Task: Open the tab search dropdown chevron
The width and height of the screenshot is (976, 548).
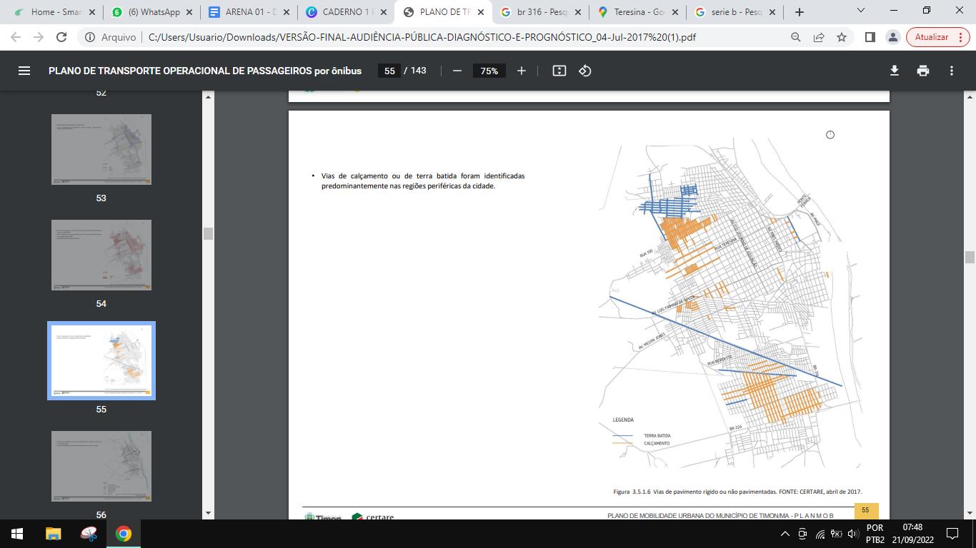Action: 861,11
